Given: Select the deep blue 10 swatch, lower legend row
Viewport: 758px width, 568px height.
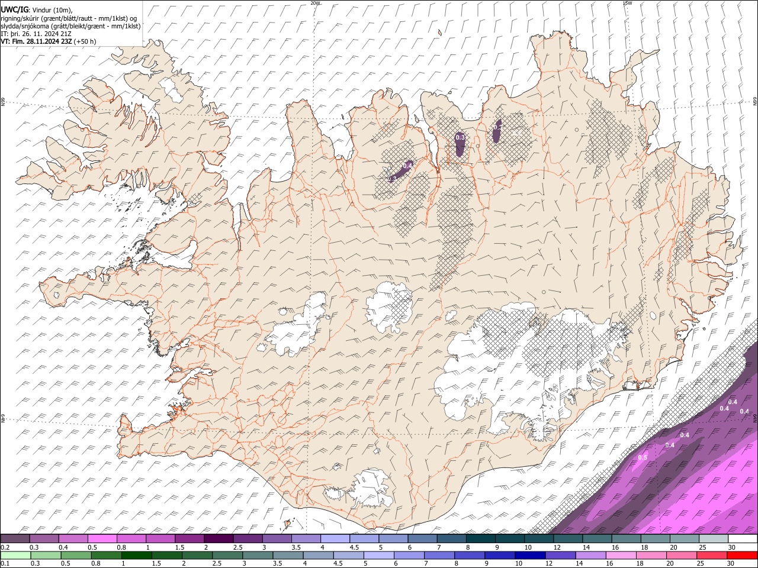Looking at the screenshot, I should [x=530, y=555].
